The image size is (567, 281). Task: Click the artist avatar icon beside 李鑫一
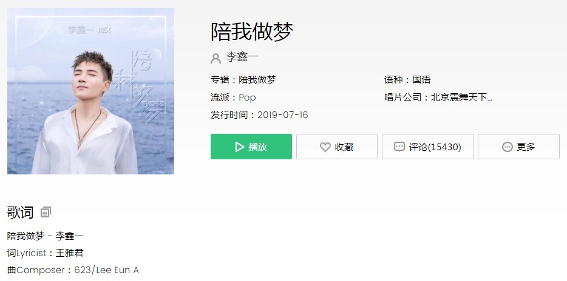[x=216, y=58]
